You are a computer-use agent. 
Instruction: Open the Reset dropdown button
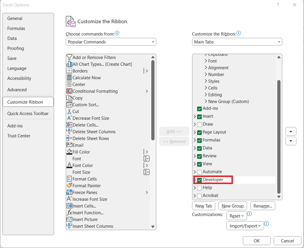pyautogui.click(x=236, y=216)
